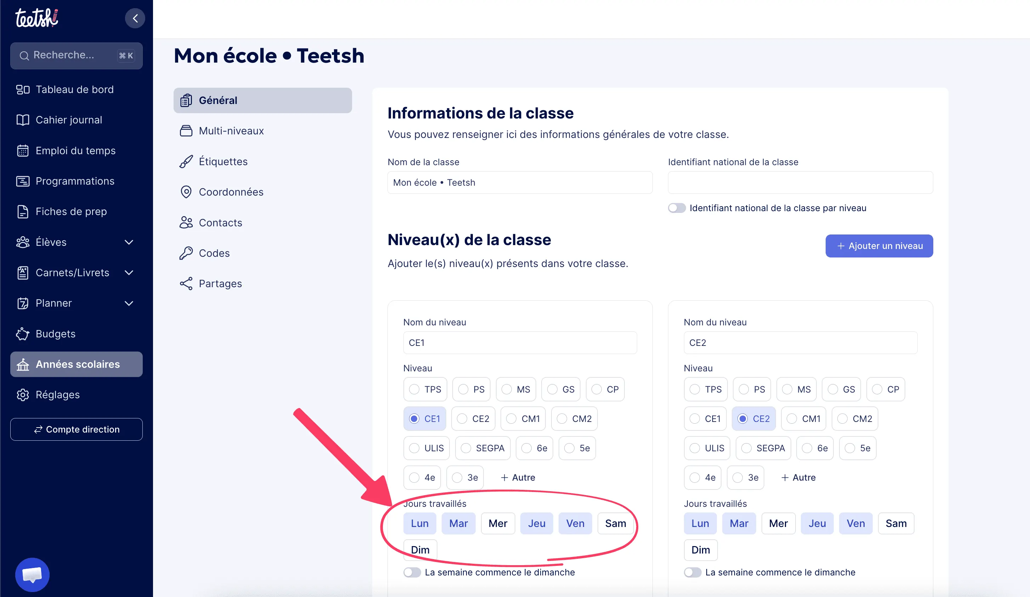Enable Sam working day in CE2 card

click(x=896, y=523)
